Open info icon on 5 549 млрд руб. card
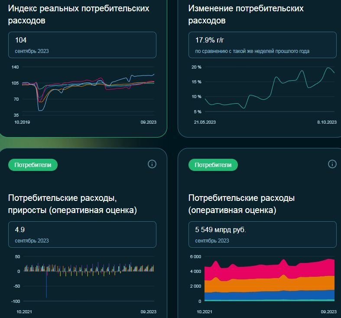The width and height of the screenshot is (341, 318). [x=332, y=164]
